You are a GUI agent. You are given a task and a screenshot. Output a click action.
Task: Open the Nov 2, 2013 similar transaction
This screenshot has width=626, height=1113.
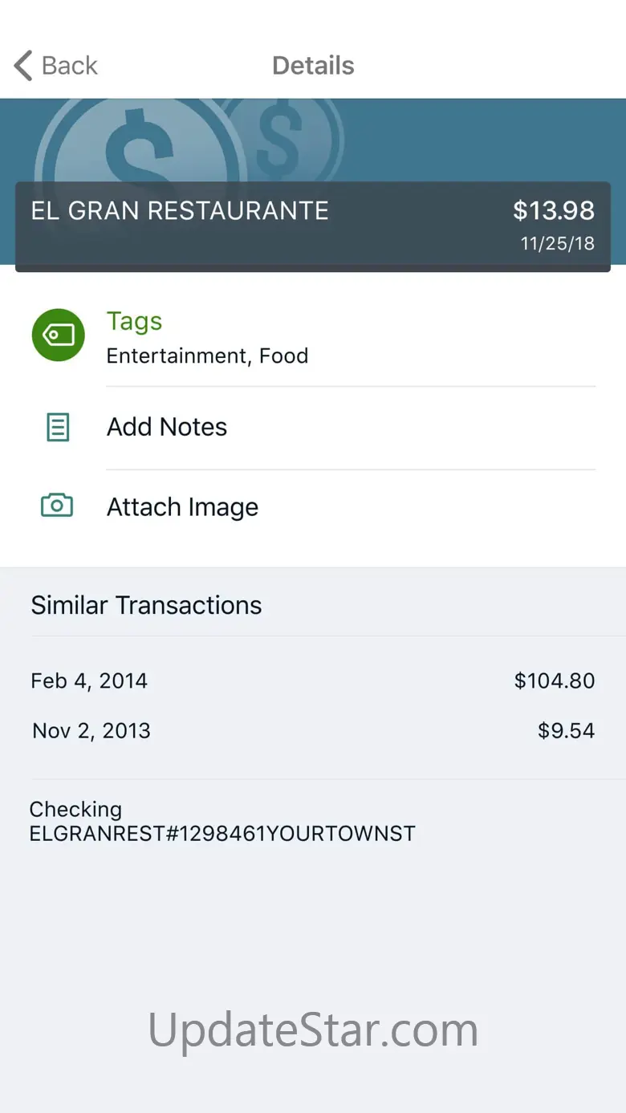pos(91,731)
